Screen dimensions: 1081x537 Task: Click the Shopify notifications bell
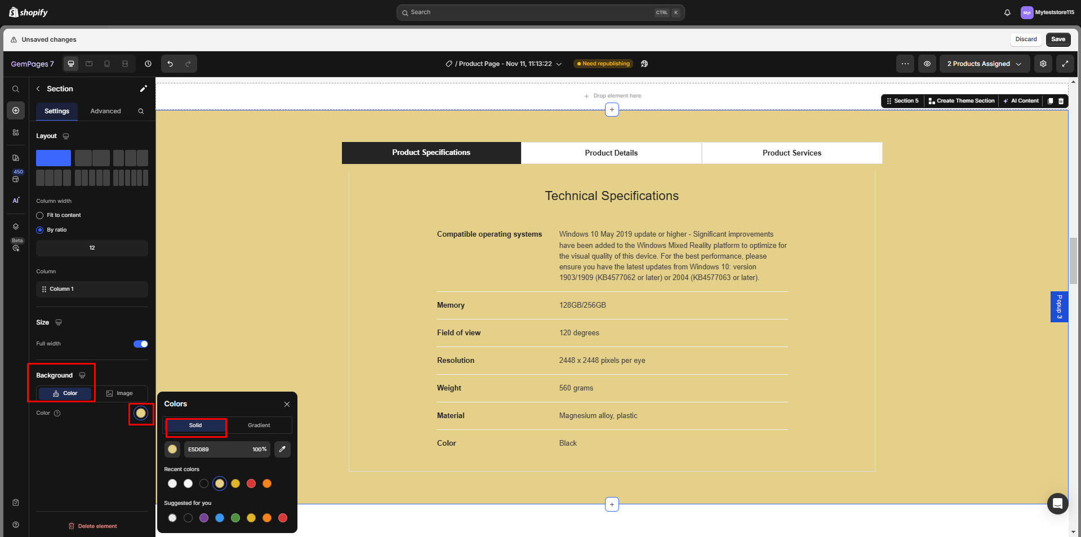[1007, 12]
